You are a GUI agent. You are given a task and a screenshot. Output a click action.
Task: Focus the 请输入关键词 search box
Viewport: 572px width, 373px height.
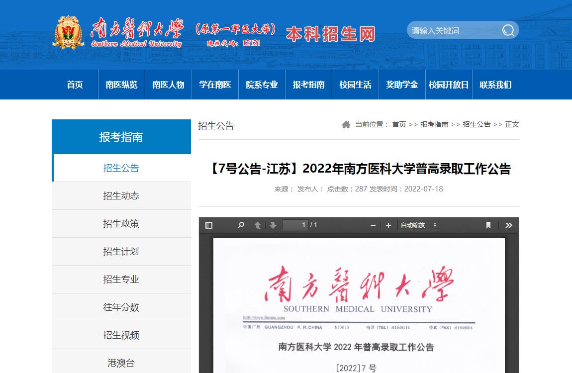coord(454,30)
